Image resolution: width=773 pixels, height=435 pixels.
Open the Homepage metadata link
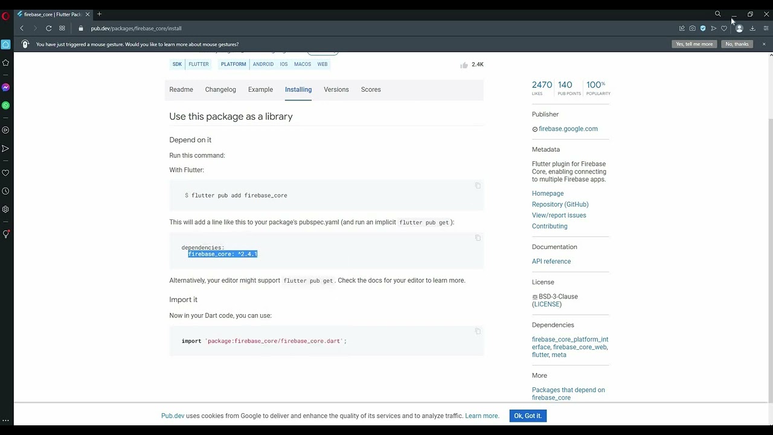coord(548,193)
